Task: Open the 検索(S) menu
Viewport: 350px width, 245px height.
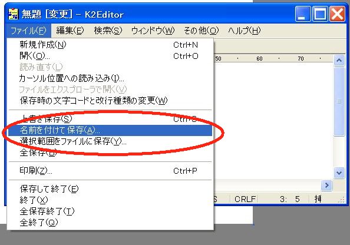Action: 108,31
